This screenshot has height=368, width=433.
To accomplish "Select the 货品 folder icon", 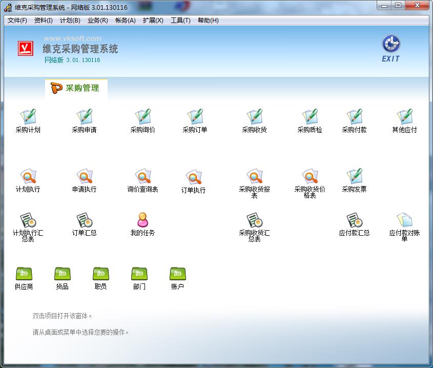I will 63,274.
